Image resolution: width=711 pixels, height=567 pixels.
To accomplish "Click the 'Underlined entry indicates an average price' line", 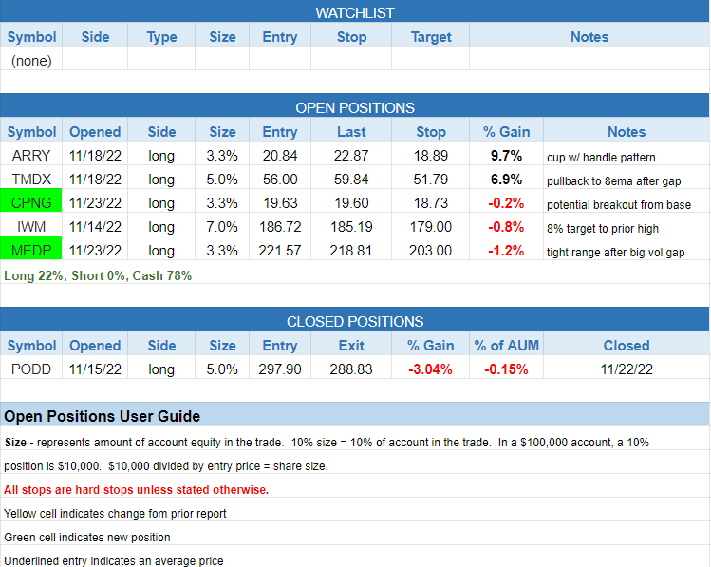I will click(114, 560).
